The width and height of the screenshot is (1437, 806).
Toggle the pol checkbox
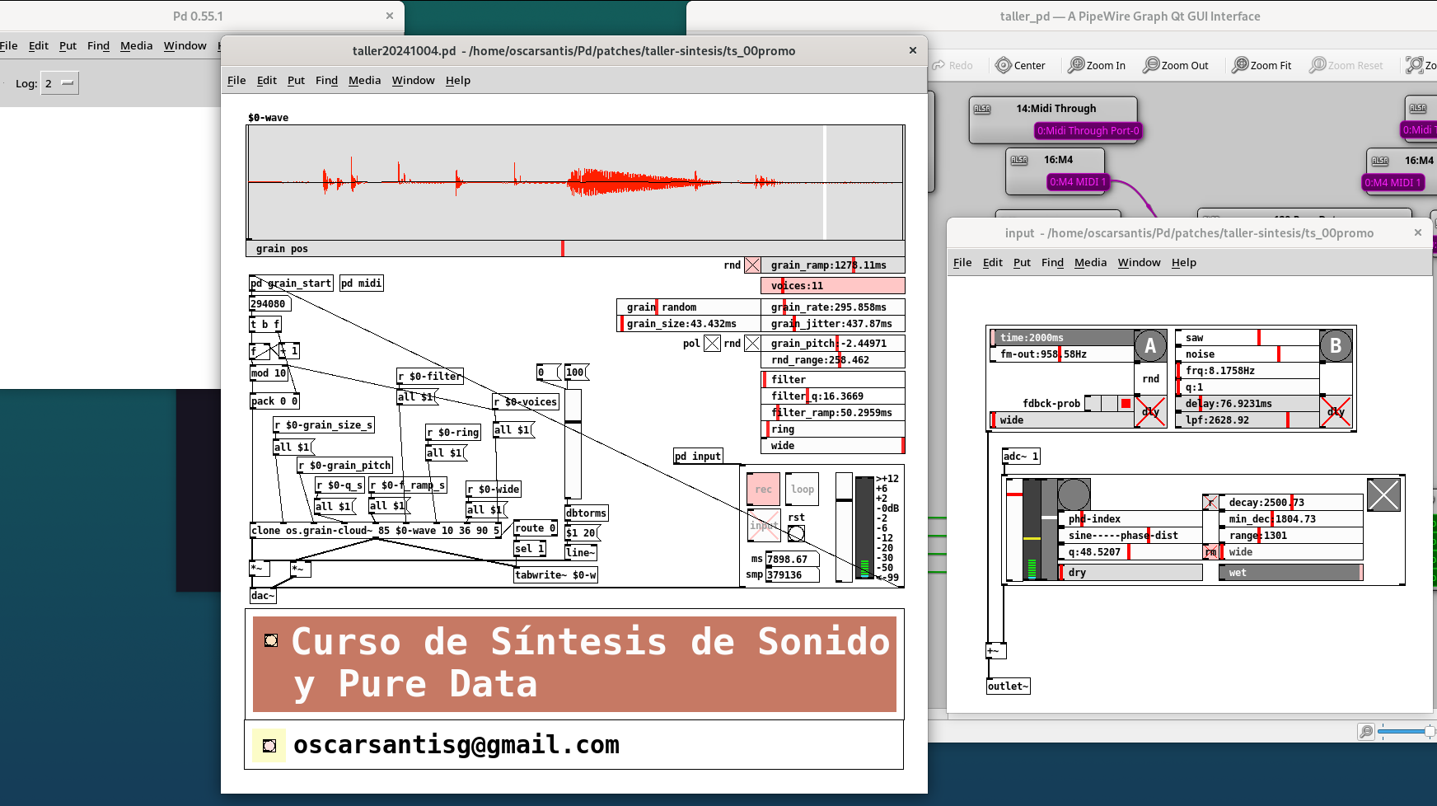click(712, 344)
